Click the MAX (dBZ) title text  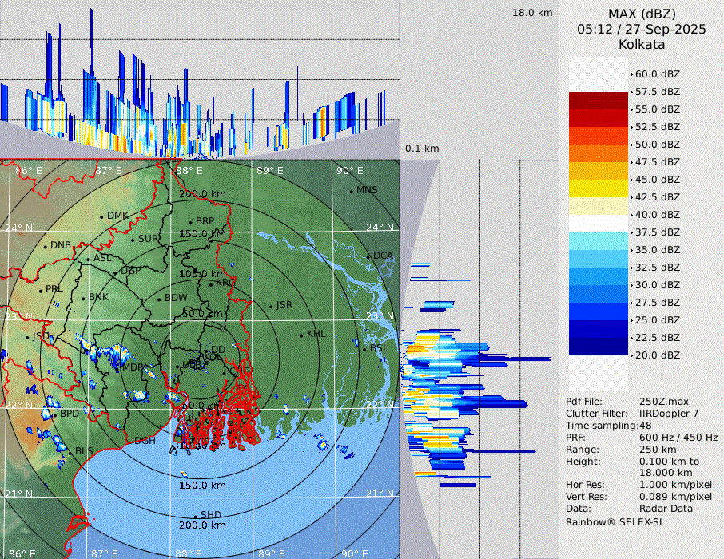[641, 14]
